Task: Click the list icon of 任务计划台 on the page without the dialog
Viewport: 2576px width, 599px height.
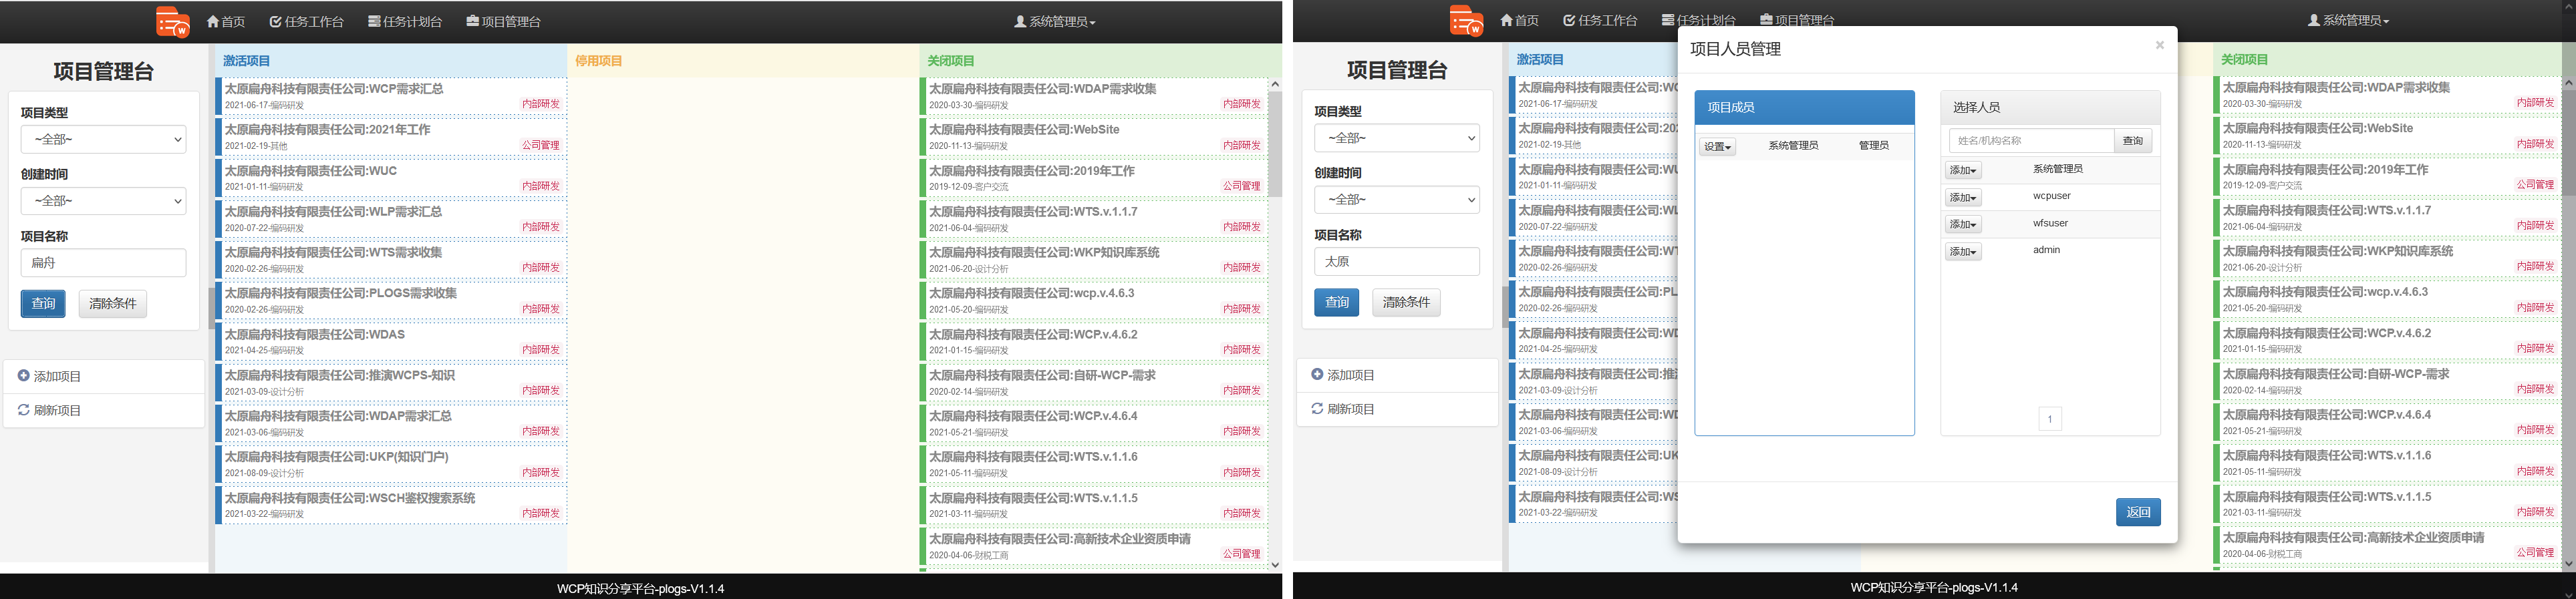Action: pos(374,21)
